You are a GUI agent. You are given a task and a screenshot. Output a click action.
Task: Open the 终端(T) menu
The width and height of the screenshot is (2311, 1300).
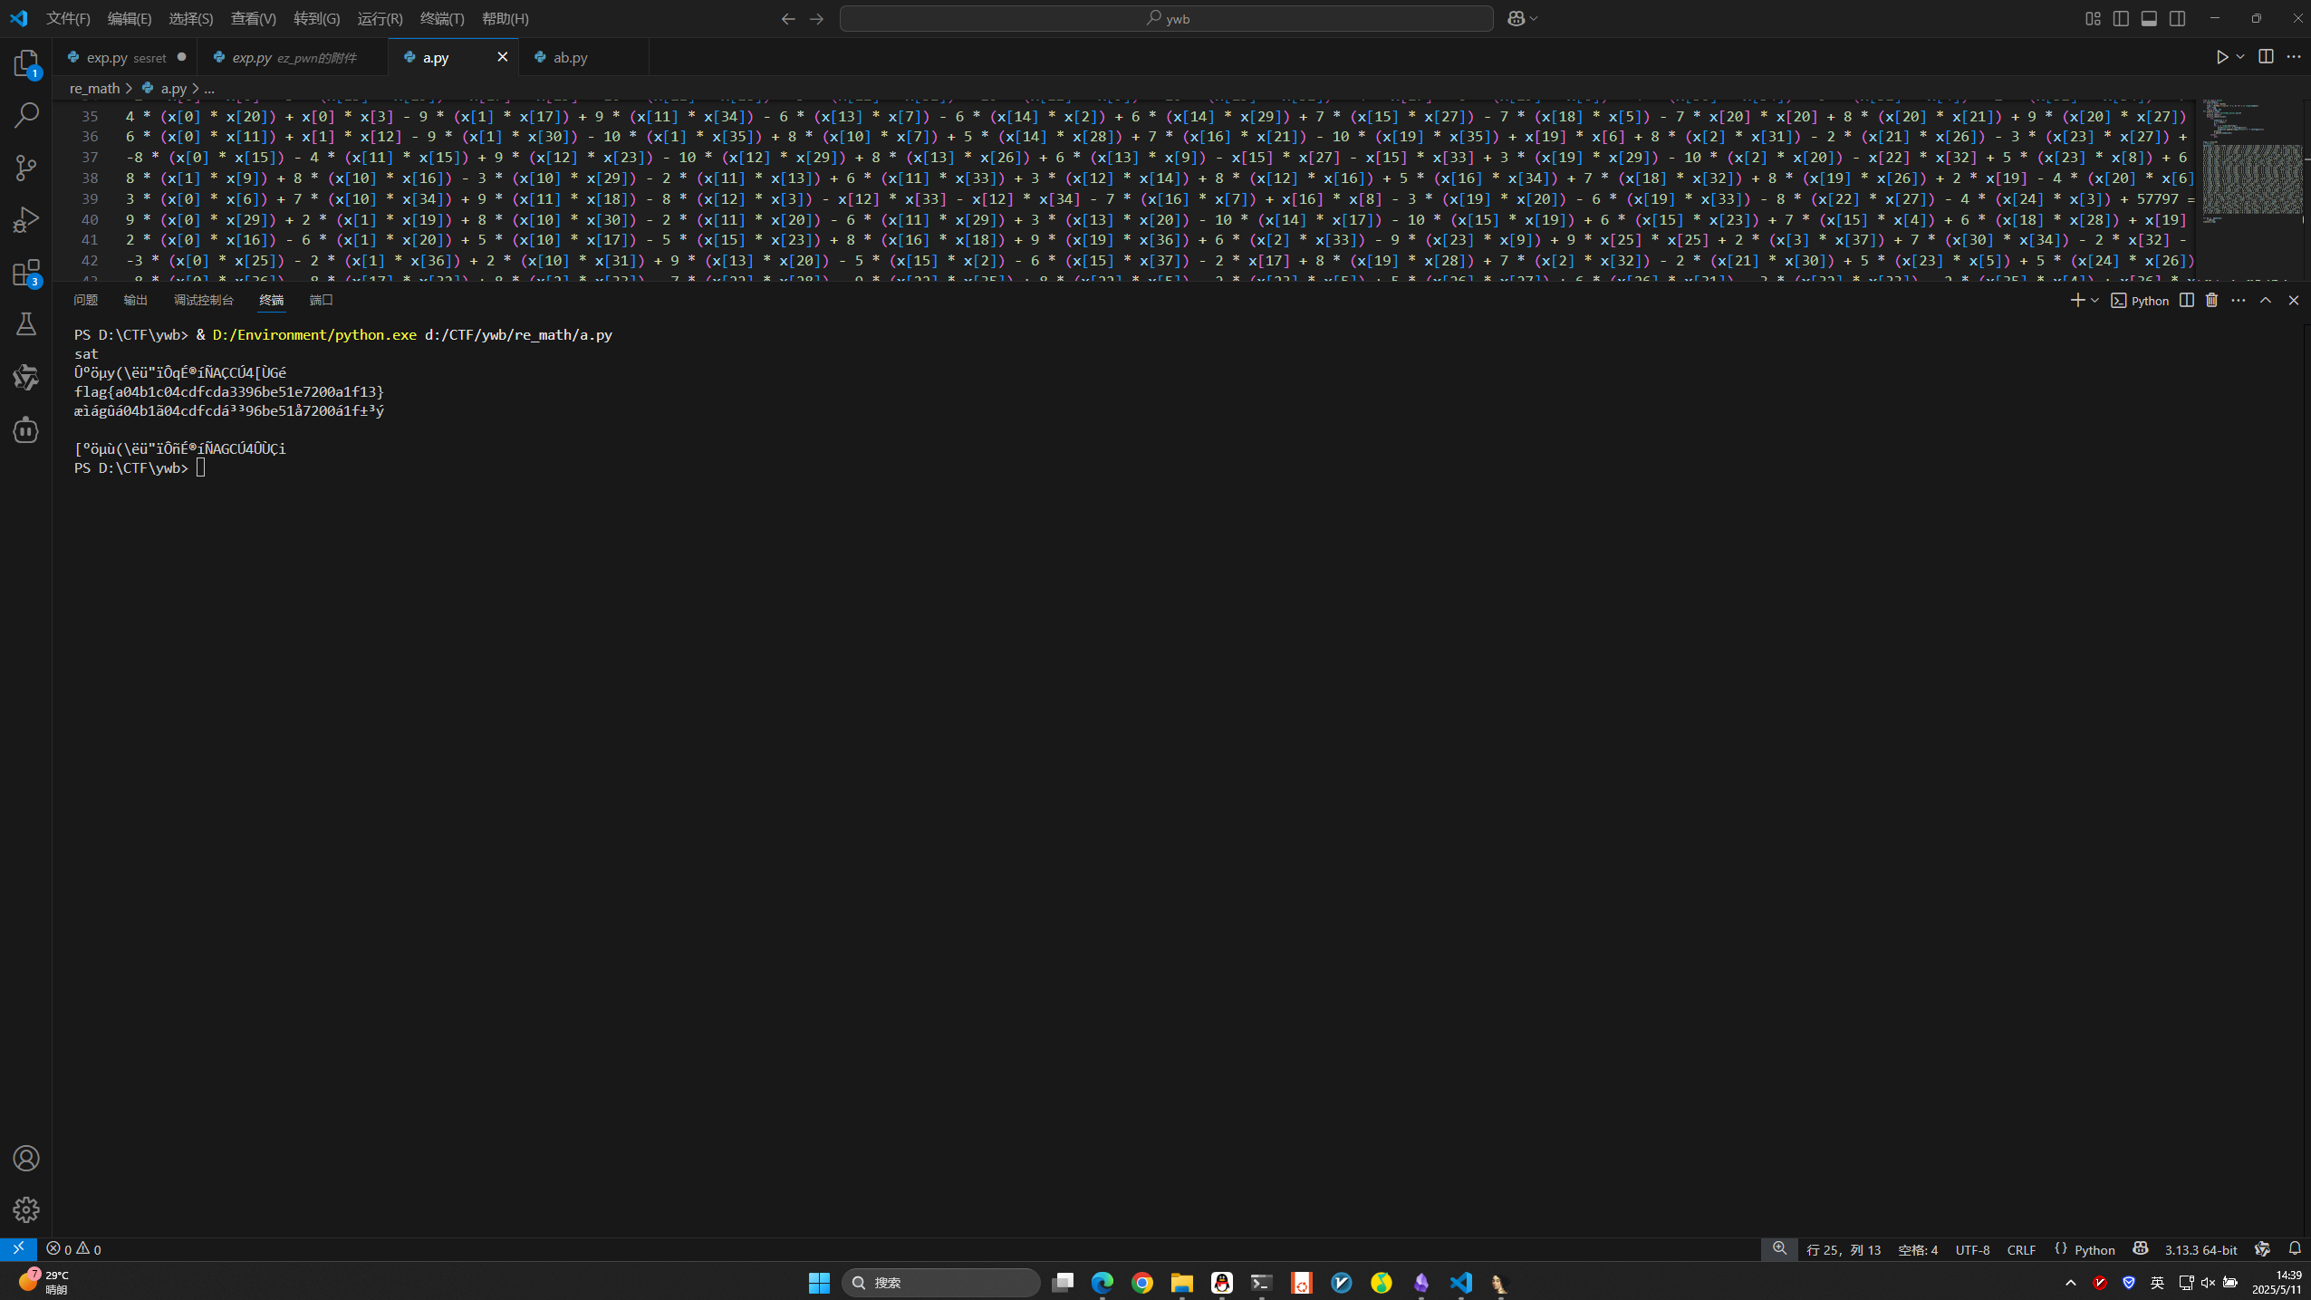442,18
